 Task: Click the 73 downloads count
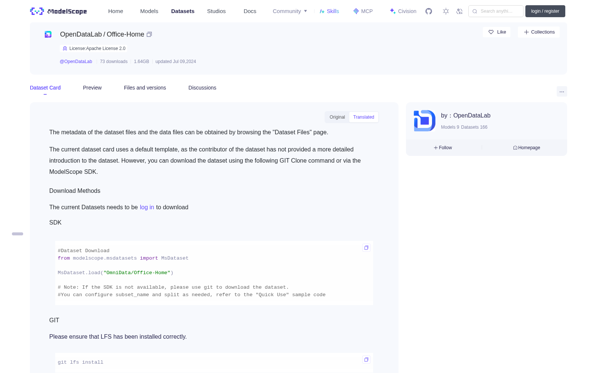[x=114, y=62]
